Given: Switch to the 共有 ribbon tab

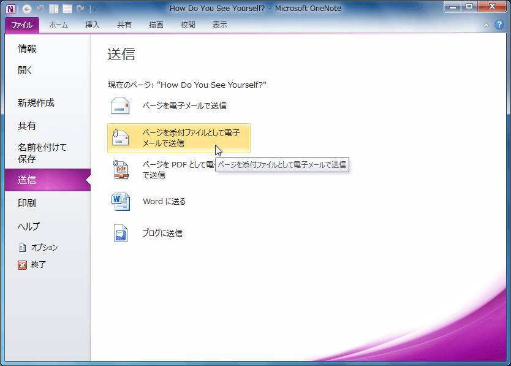Looking at the screenshot, I should tap(124, 25).
